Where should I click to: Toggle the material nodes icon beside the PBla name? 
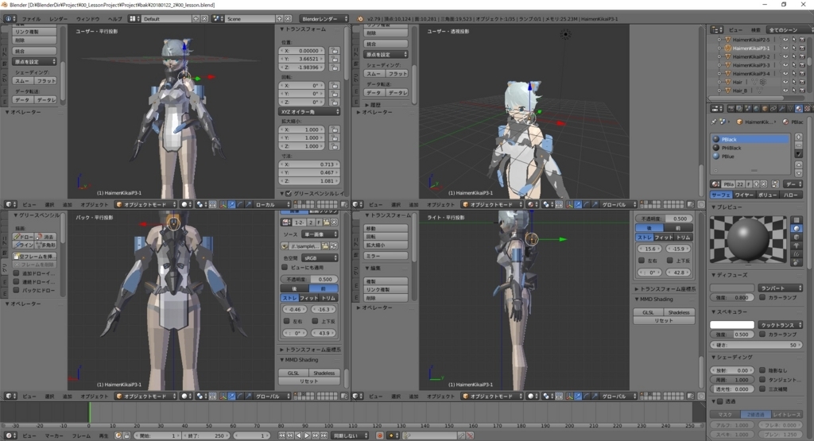tap(775, 184)
